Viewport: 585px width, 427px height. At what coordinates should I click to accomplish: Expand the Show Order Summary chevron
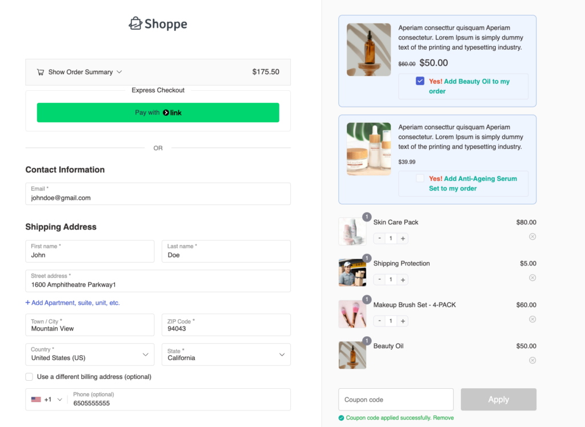(x=119, y=72)
